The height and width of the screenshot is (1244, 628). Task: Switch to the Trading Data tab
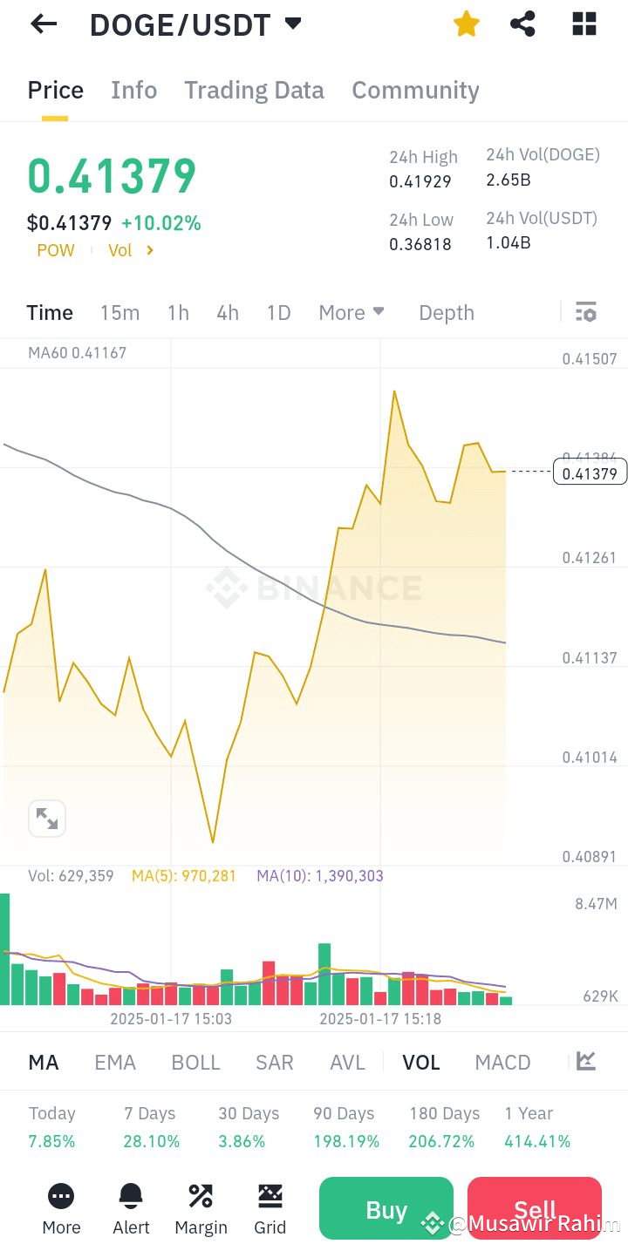[x=254, y=91]
